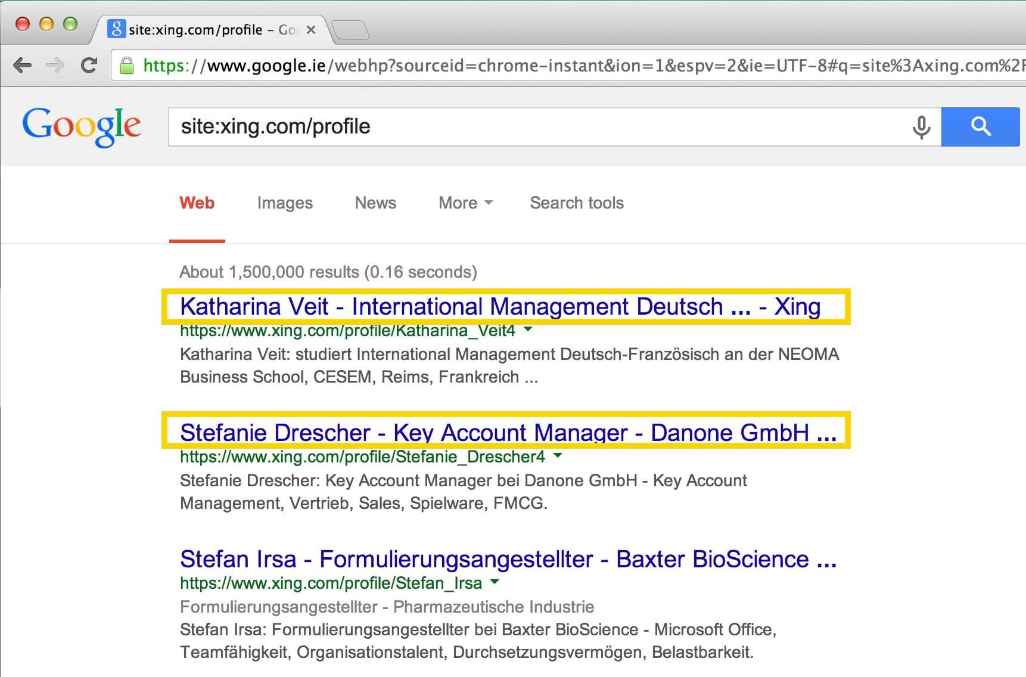Viewport: 1026px width, 677px height.
Task: Expand dropdown arrow beside Stefan_Irsa URL
Action: point(495,582)
